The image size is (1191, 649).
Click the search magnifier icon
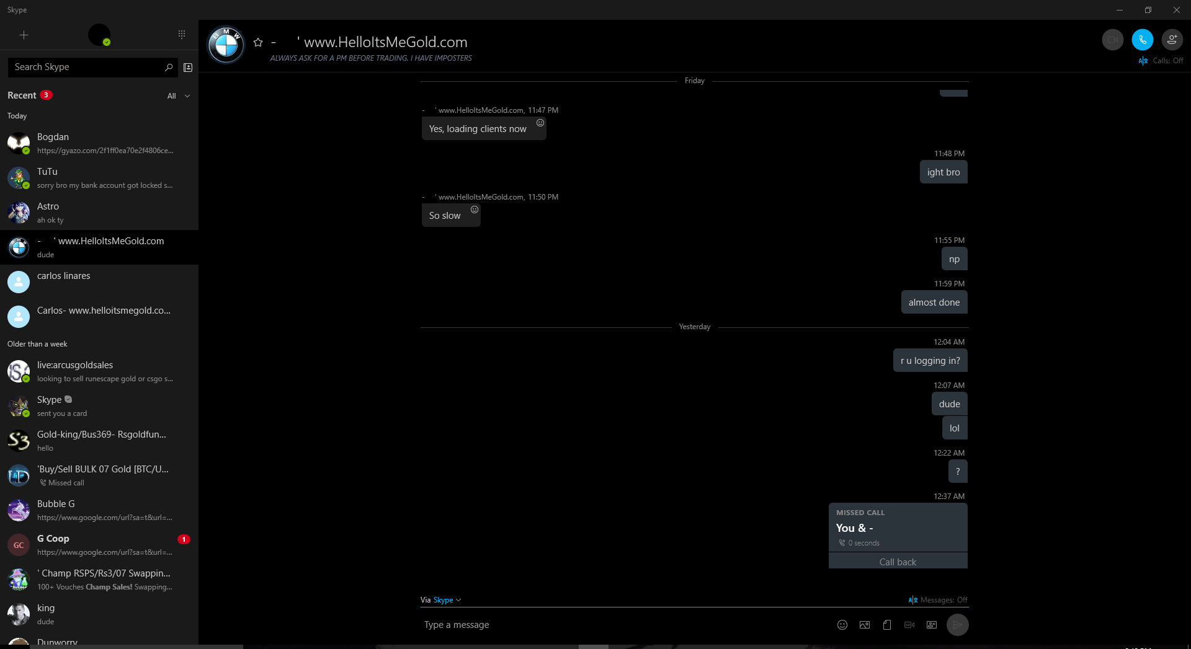(169, 67)
